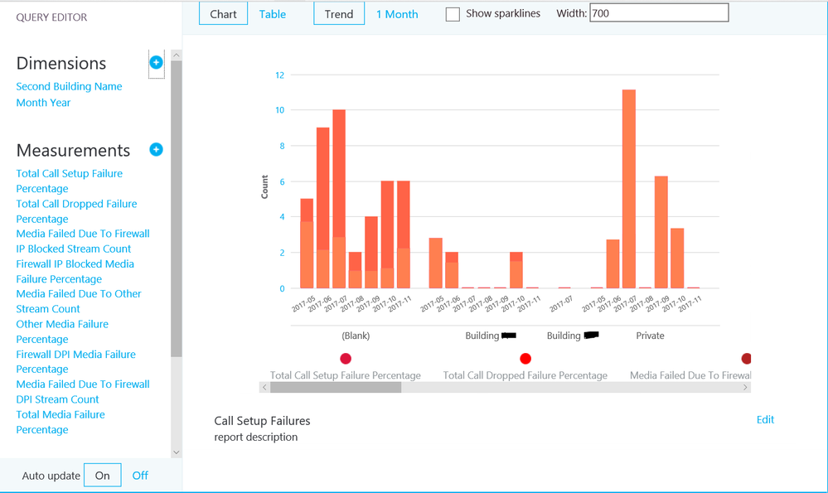
Task: Click the QUERY EDITOR heading
Action: [51, 17]
